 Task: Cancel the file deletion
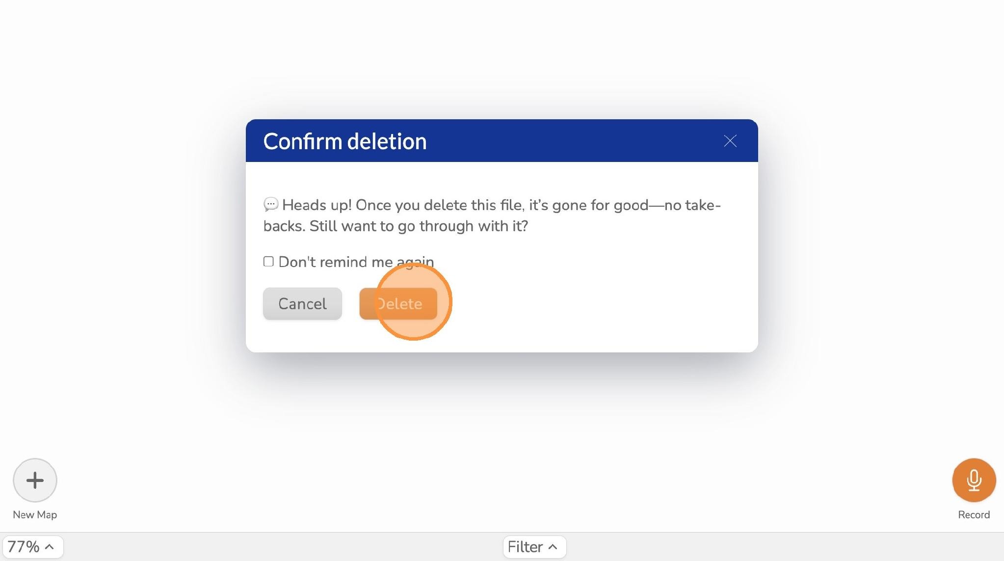(302, 303)
